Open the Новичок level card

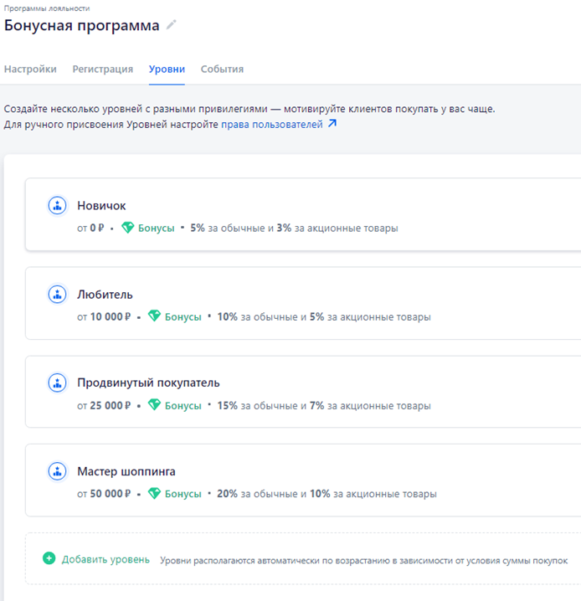pos(303,214)
